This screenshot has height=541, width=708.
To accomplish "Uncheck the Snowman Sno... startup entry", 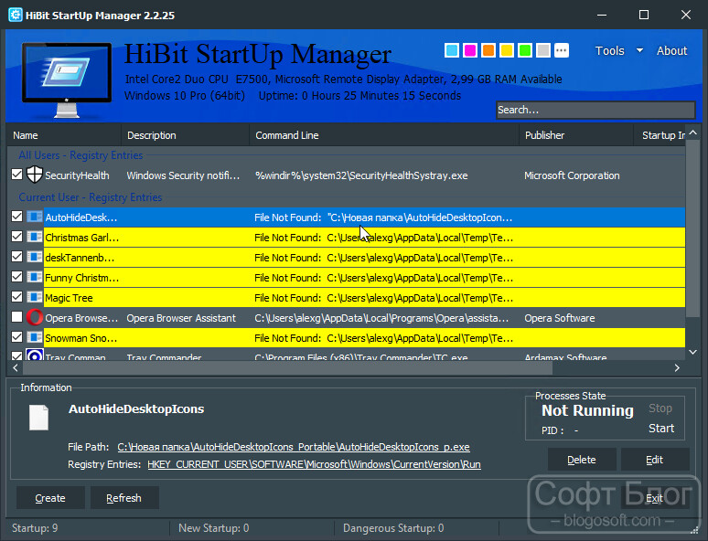I will (16, 337).
